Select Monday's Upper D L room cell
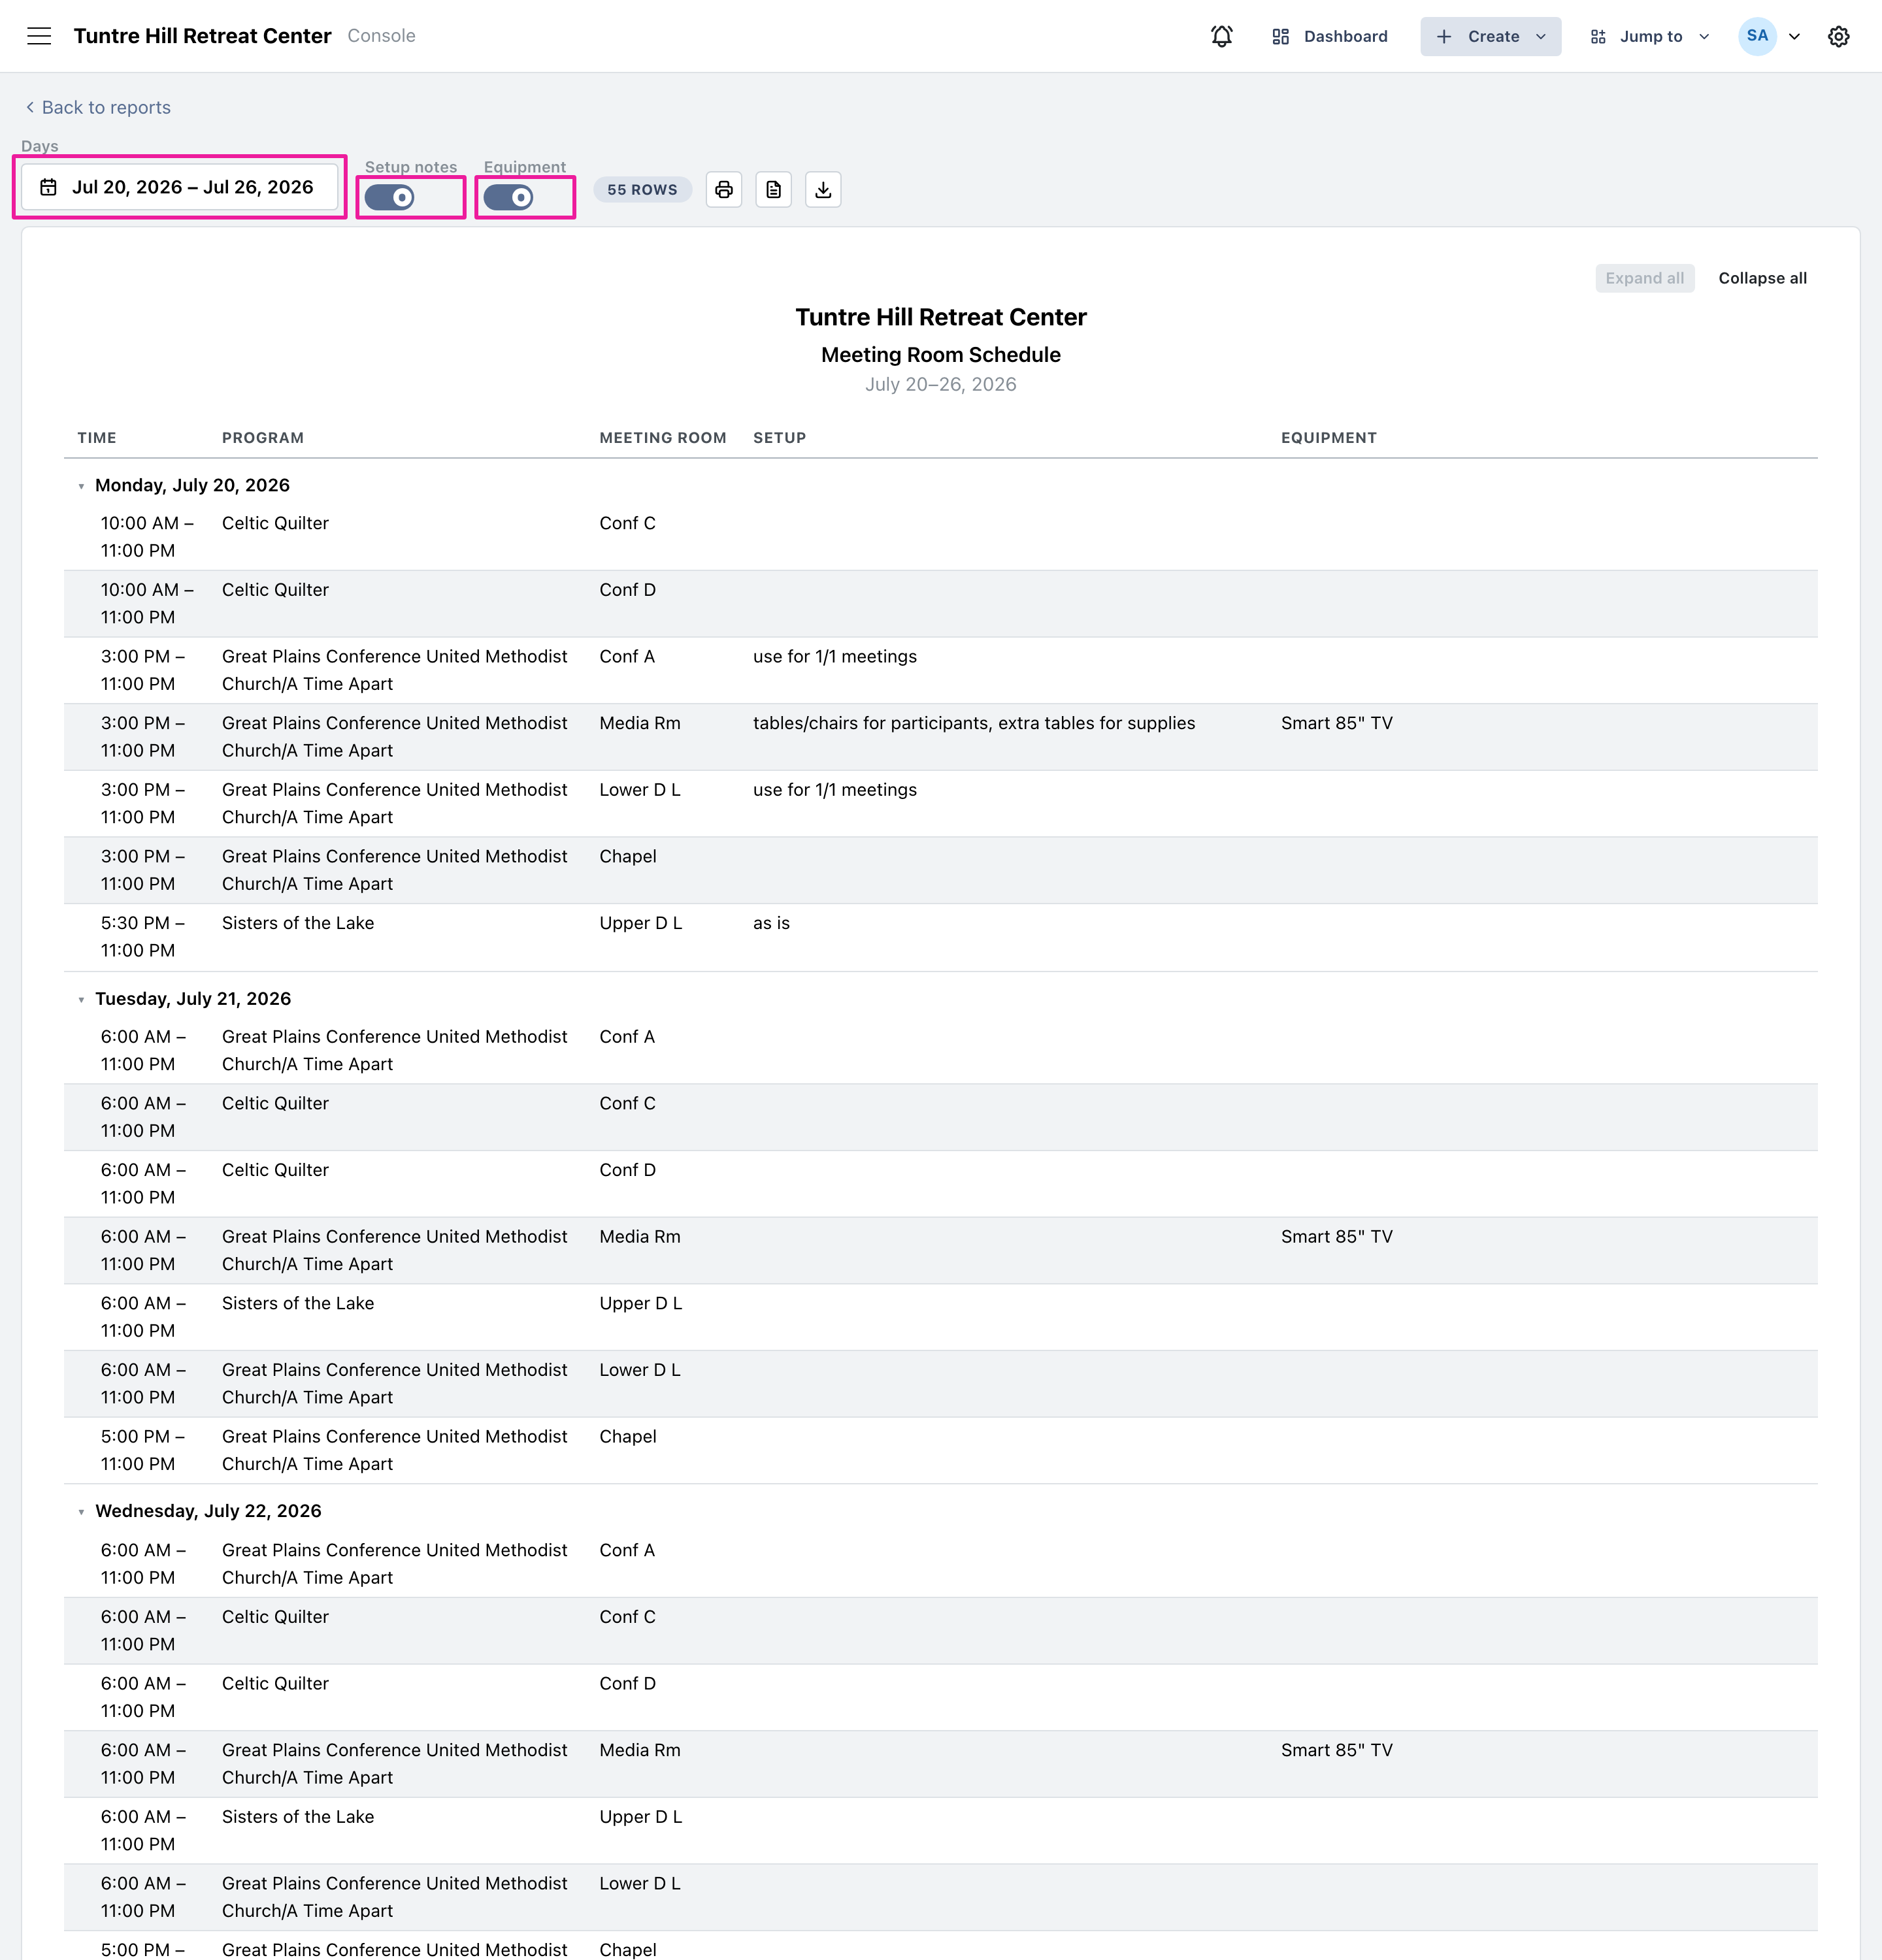 click(641, 923)
